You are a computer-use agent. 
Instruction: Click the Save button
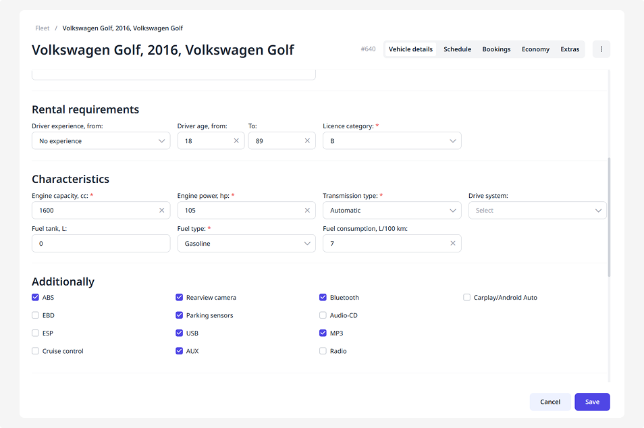(x=592, y=402)
